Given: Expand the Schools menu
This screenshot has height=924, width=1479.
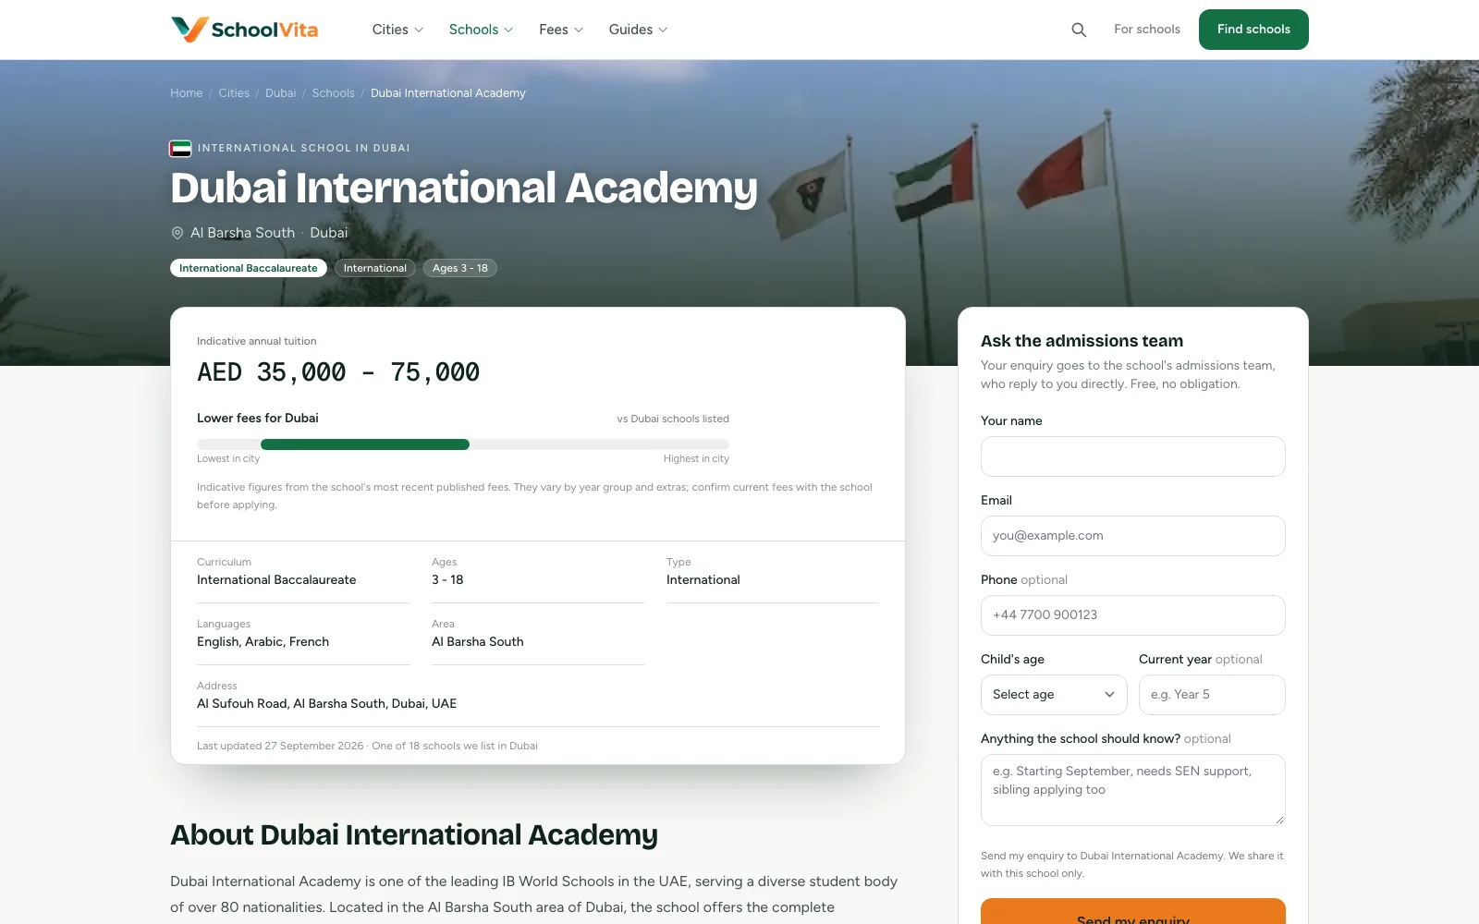Looking at the screenshot, I should click(481, 30).
